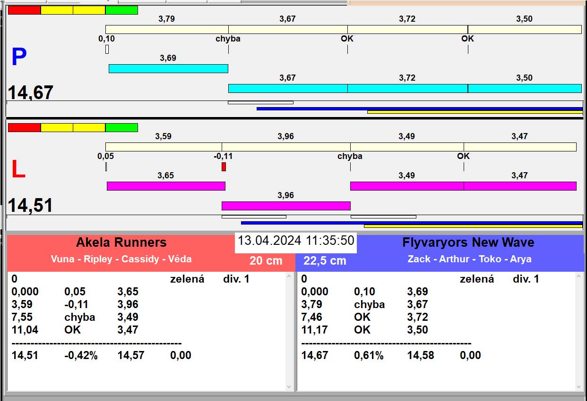Click the red start light in lane P
This screenshot has width=587, height=401.
25,10
